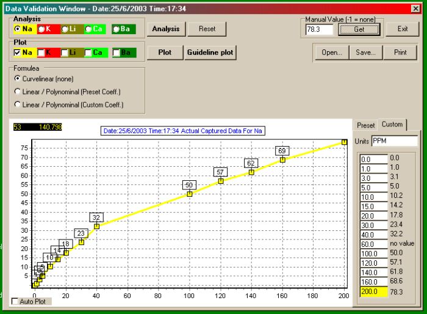Uncheck the Na plot checkbox

point(17,53)
